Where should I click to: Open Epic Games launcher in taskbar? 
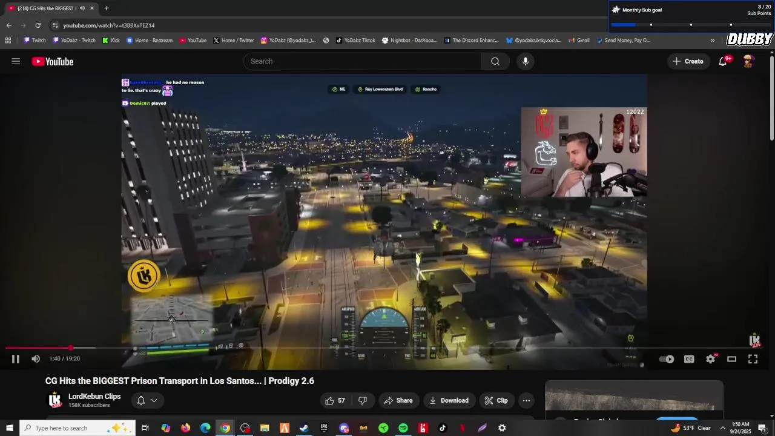coord(324,428)
